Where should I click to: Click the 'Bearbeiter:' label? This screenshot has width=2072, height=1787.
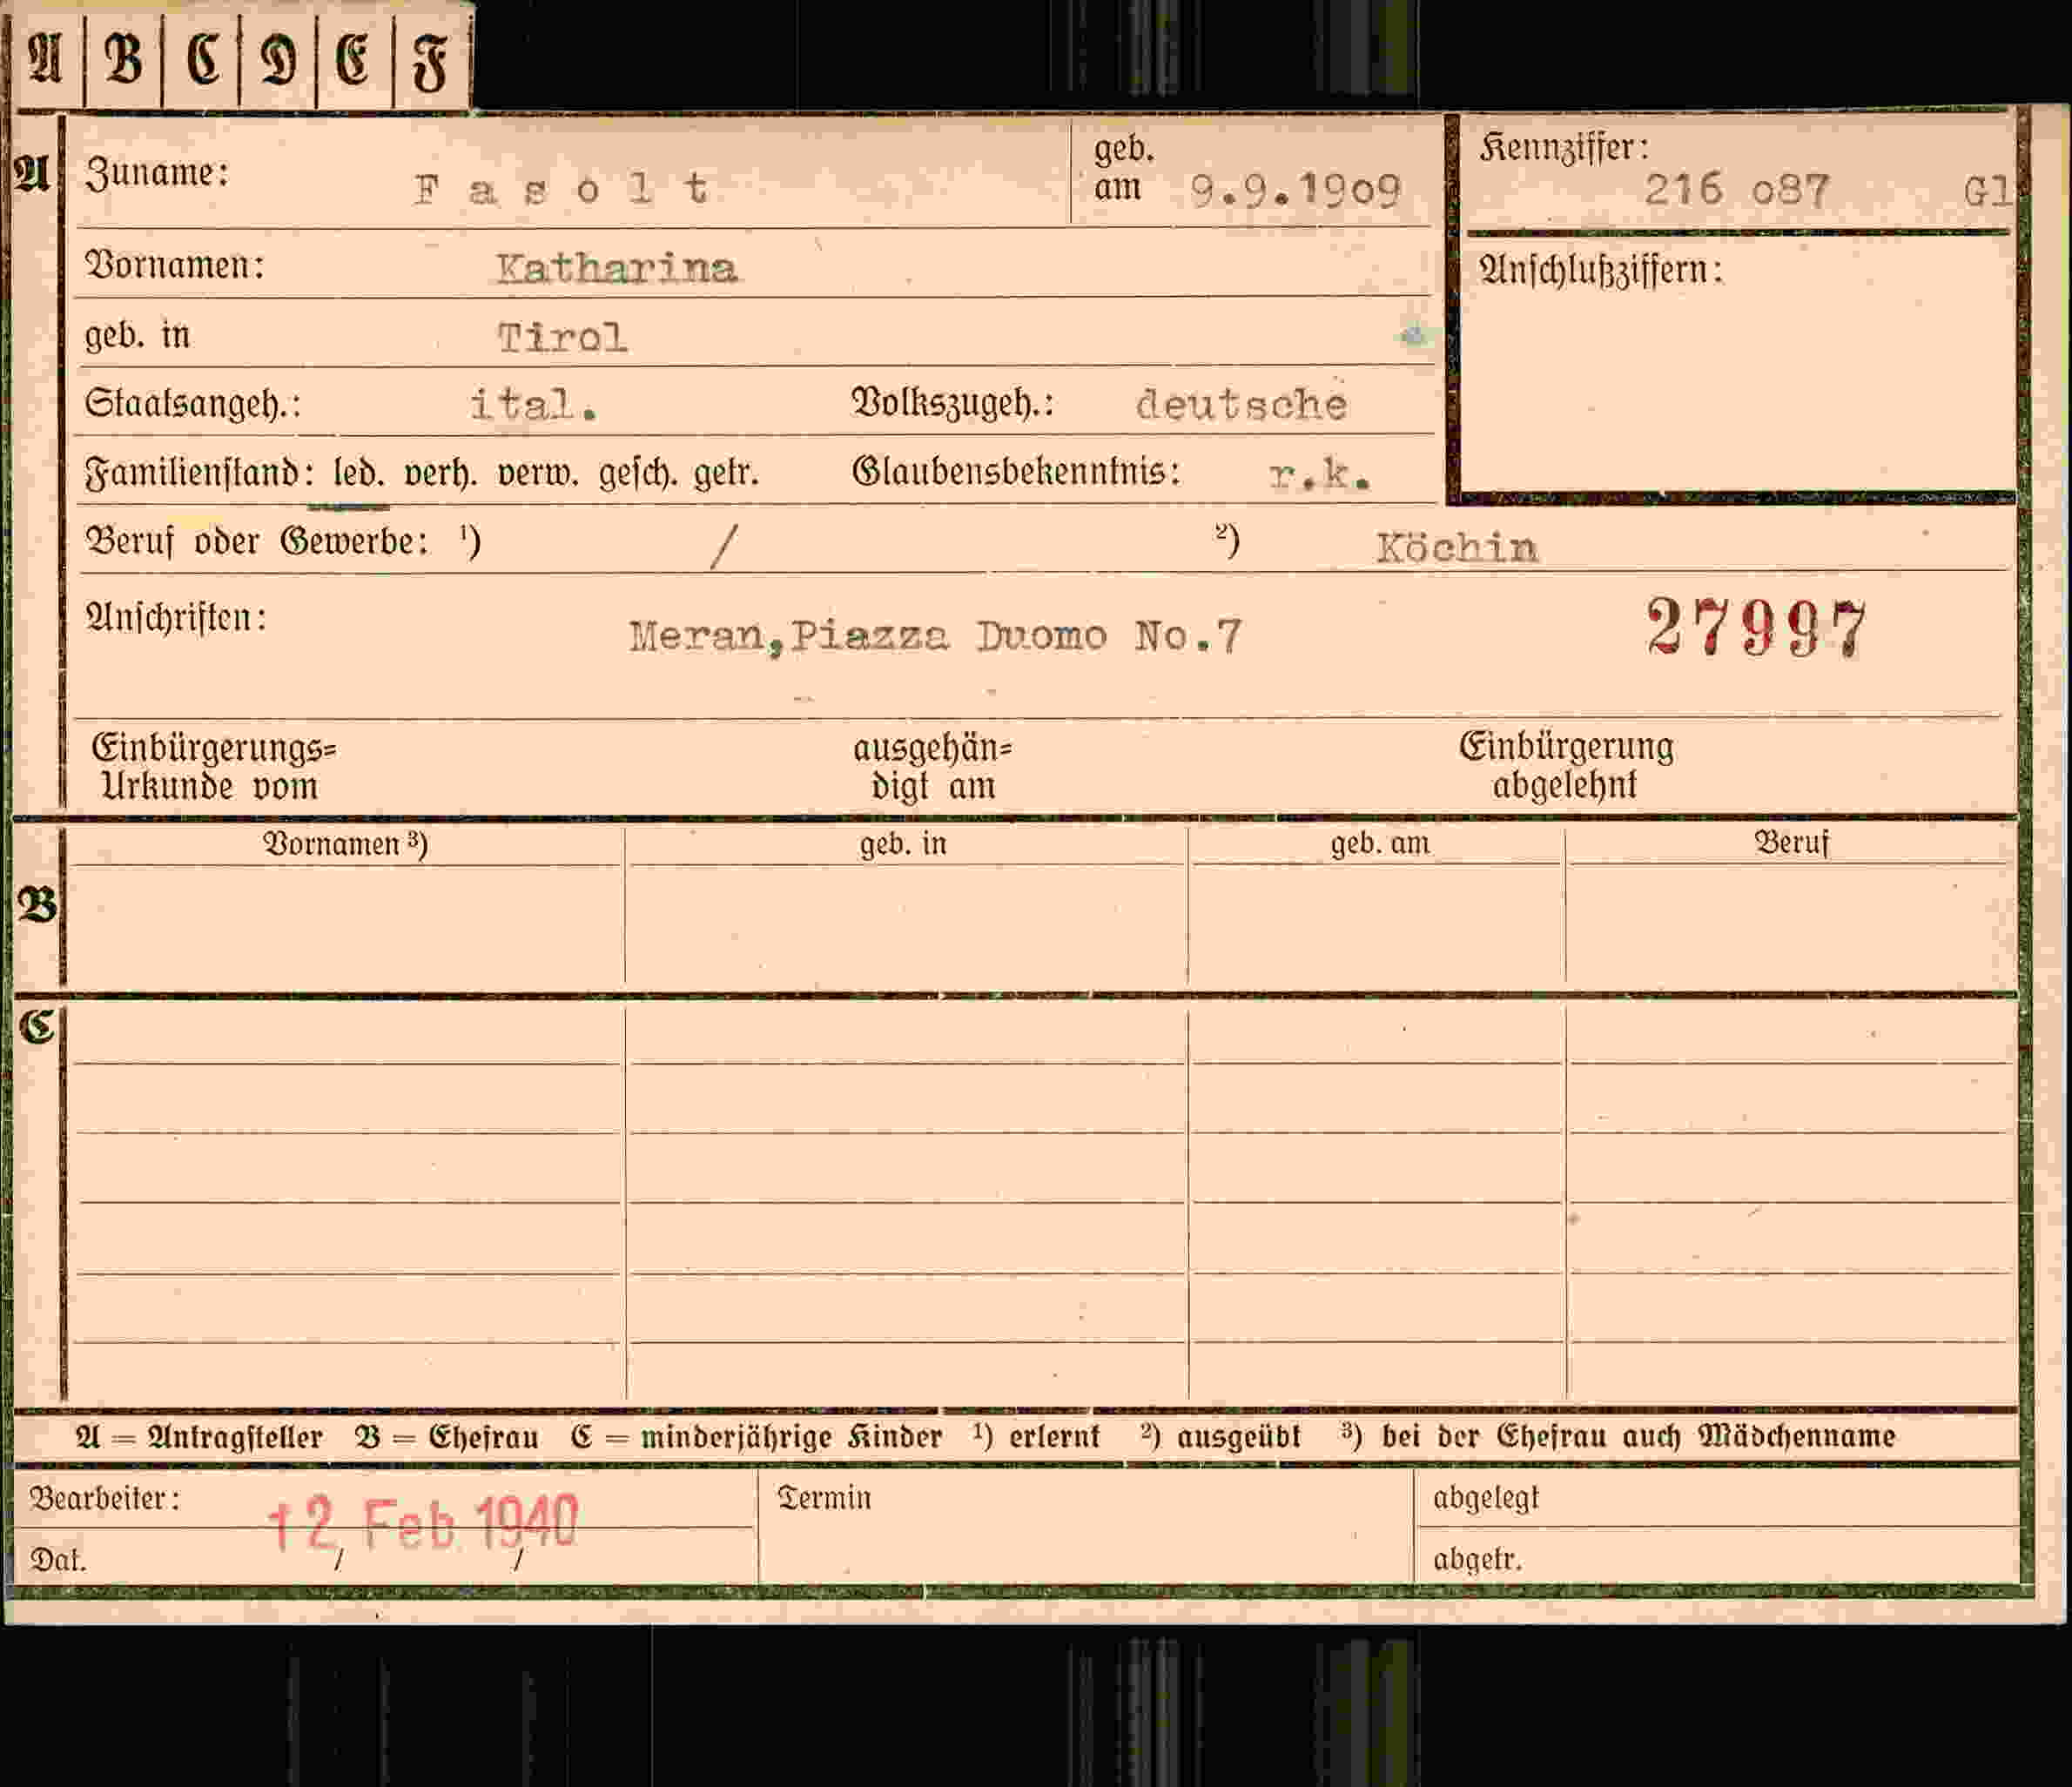(x=105, y=1498)
